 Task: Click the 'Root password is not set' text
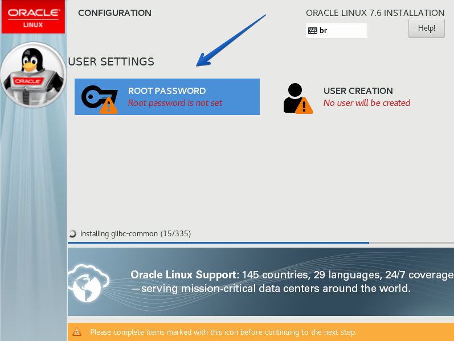pyautogui.click(x=175, y=103)
